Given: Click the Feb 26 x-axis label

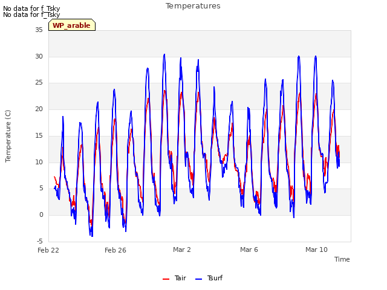Looking at the screenshot, I should click(x=115, y=250).
